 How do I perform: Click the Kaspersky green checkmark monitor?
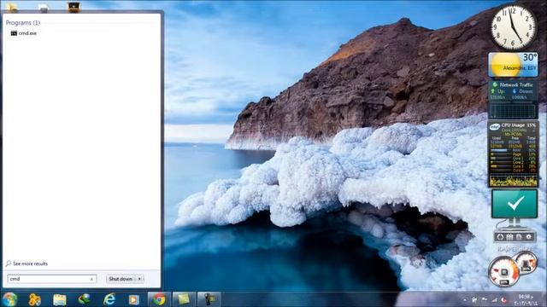coord(515,204)
